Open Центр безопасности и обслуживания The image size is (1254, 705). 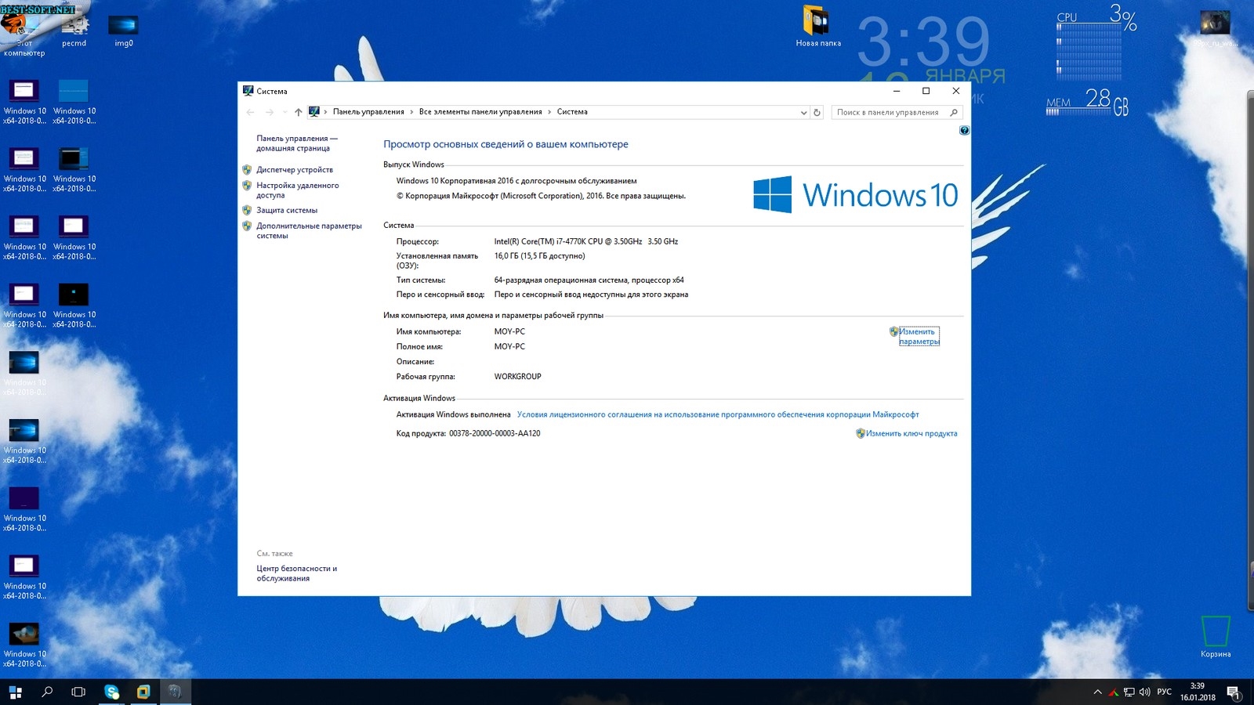[296, 573]
